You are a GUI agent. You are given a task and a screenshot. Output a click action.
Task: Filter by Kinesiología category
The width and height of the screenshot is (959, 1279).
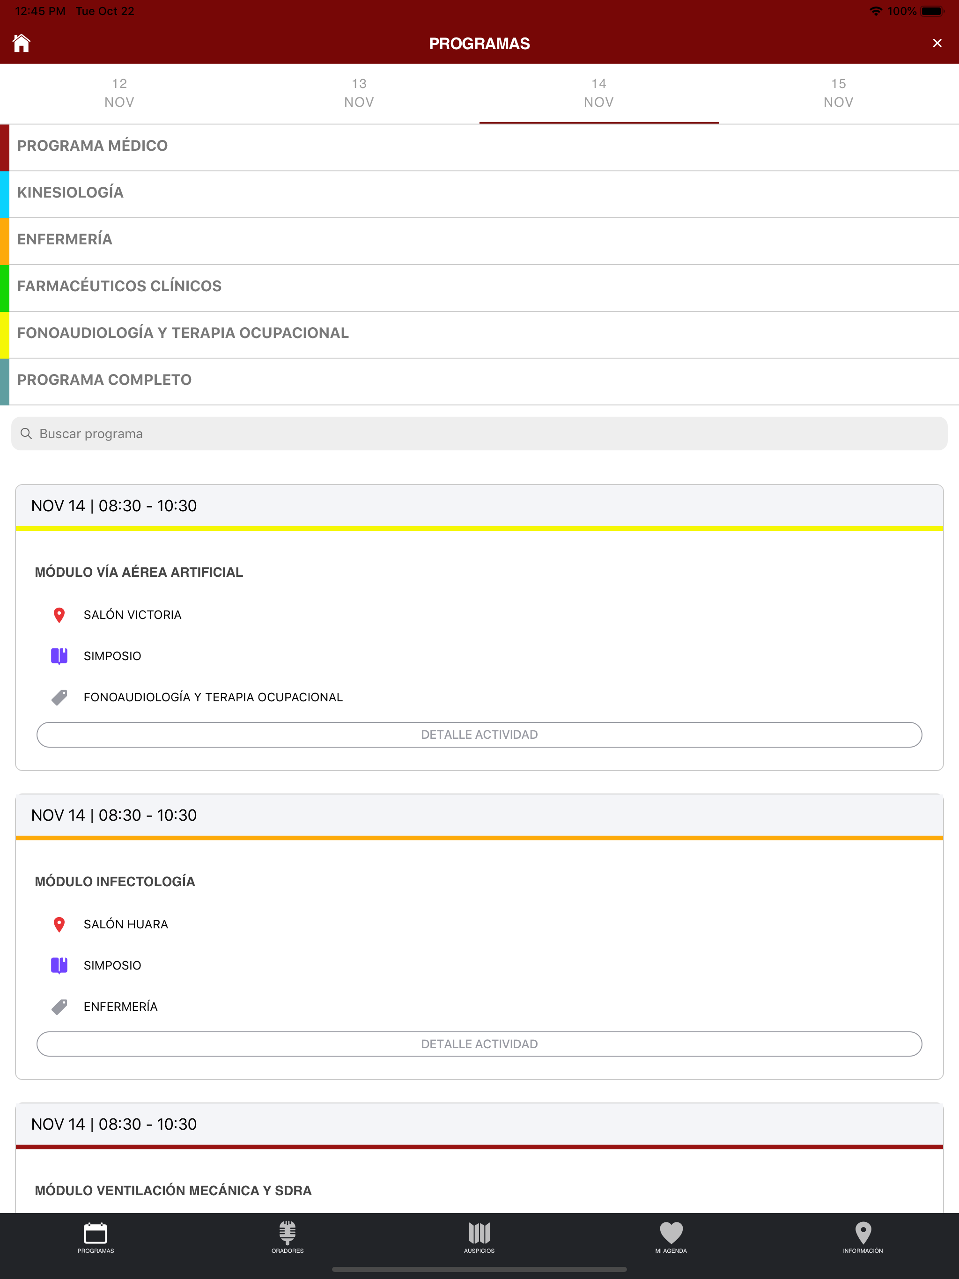[x=71, y=192]
